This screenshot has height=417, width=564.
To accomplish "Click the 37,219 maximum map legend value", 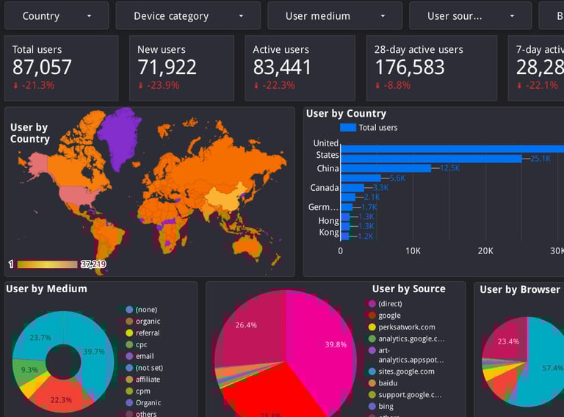I will pyautogui.click(x=93, y=264).
